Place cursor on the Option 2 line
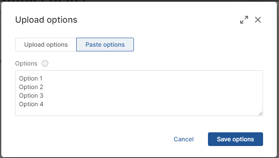Viewport: 279px width, 158px height. (x=31, y=87)
